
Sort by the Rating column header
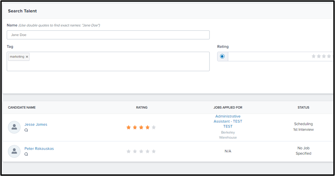[141, 108]
